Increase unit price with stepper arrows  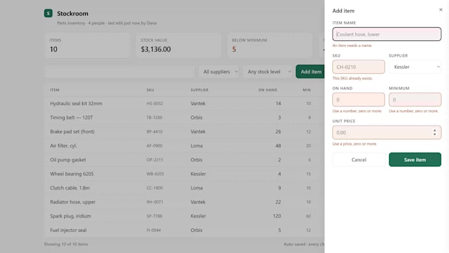pos(434,130)
